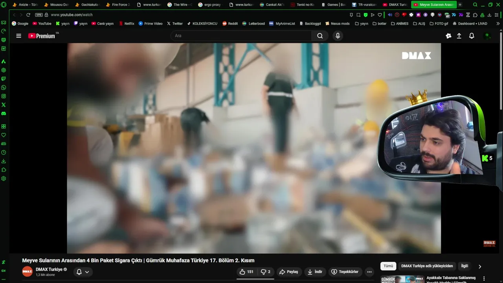Show hidden bookmarks with double chevron
The width and height of the screenshot is (503, 283).
click(498, 24)
